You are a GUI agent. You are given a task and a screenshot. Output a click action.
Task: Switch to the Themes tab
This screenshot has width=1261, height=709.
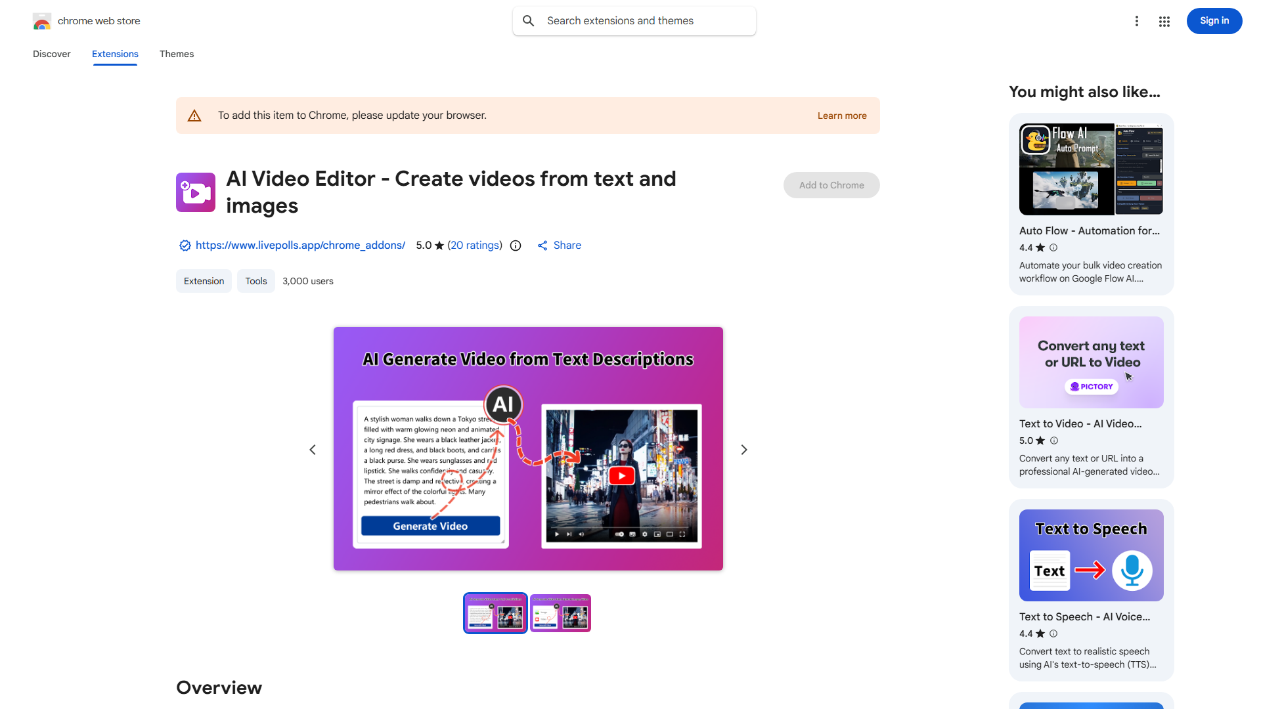click(x=176, y=54)
